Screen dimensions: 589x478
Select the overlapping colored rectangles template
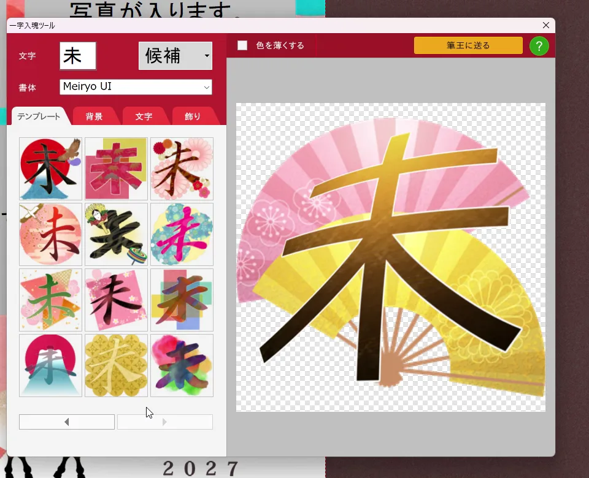(182, 300)
